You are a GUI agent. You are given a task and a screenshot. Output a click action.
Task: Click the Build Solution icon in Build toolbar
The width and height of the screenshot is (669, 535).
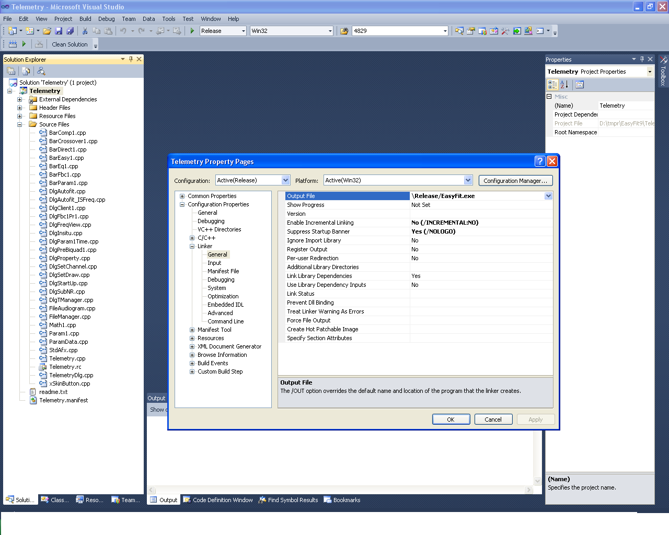(13, 44)
